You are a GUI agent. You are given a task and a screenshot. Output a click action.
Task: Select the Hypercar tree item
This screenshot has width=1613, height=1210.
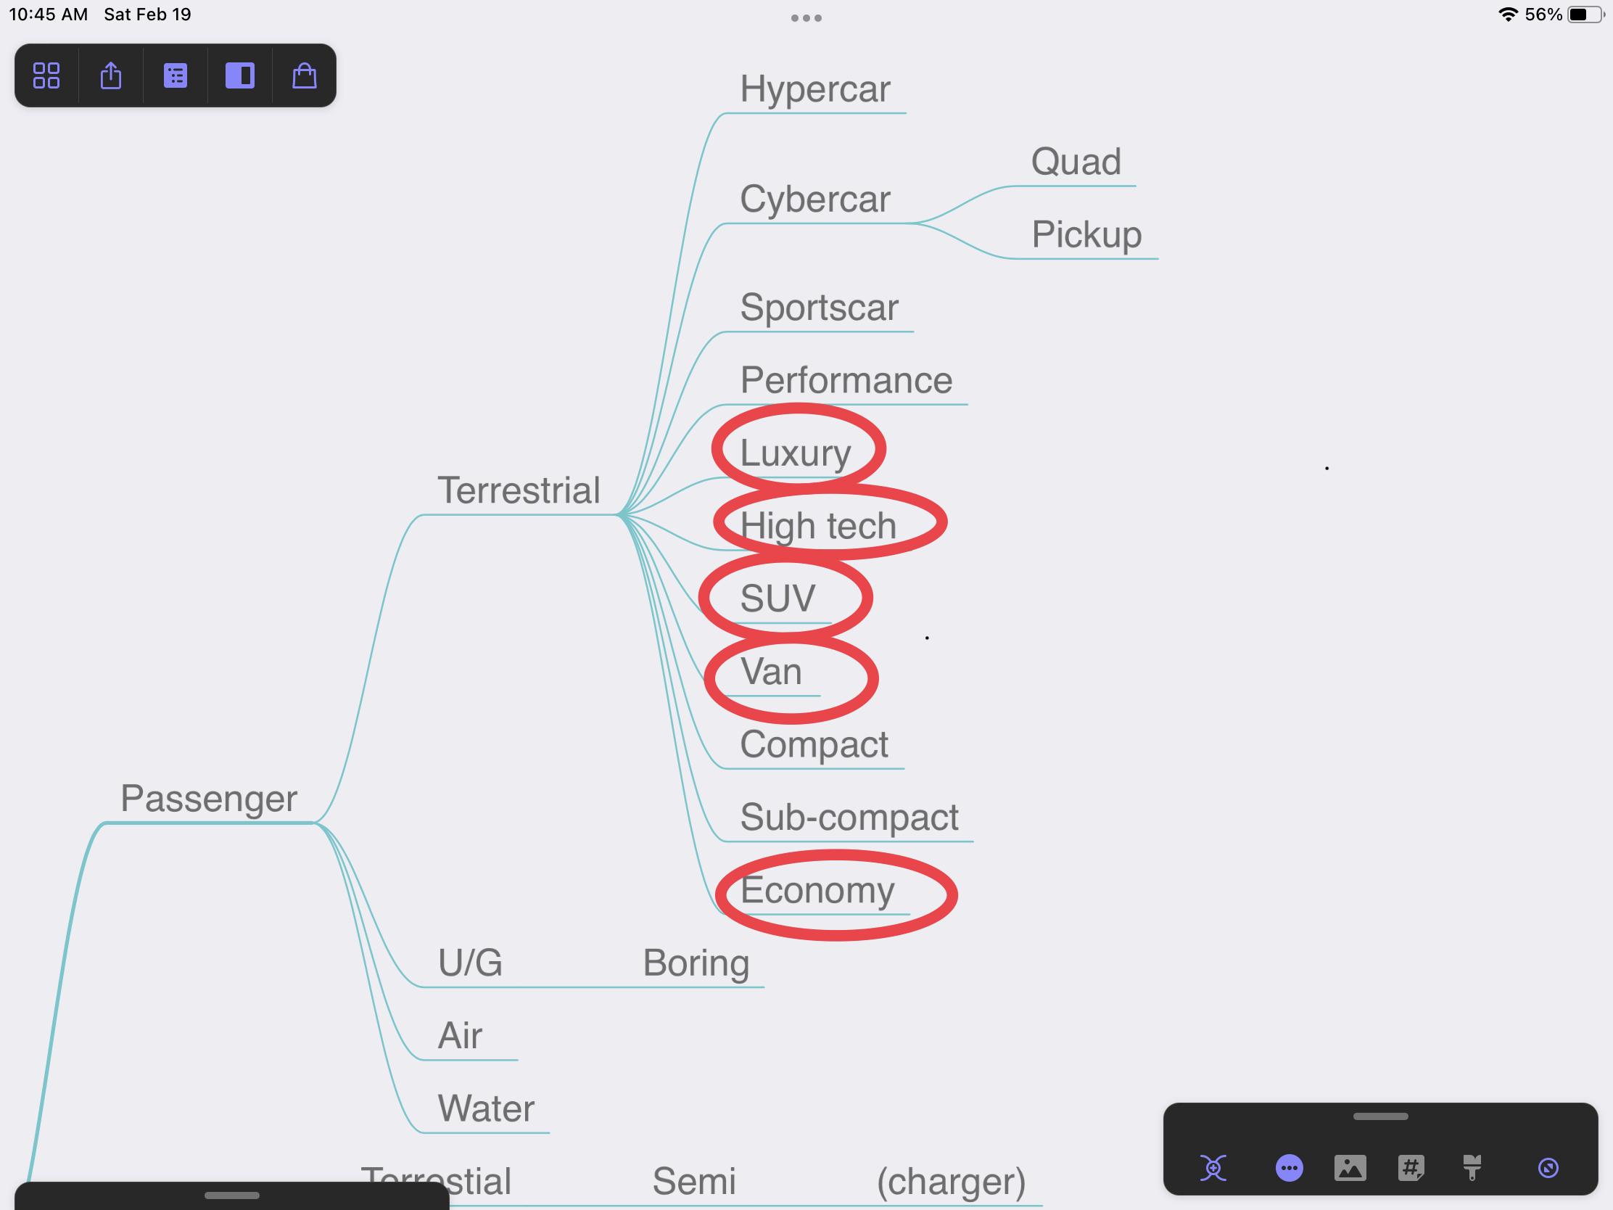(x=813, y=86)
